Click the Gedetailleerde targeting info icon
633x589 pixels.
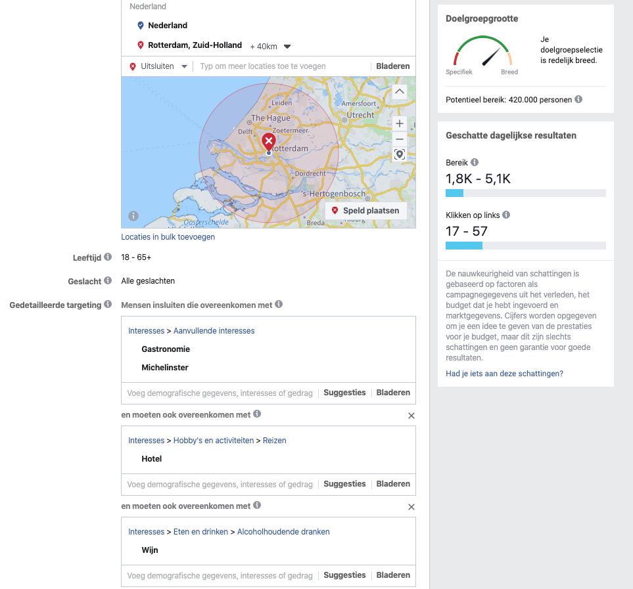(108, 305)
